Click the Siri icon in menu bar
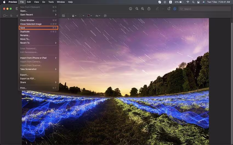 point(204,2)
